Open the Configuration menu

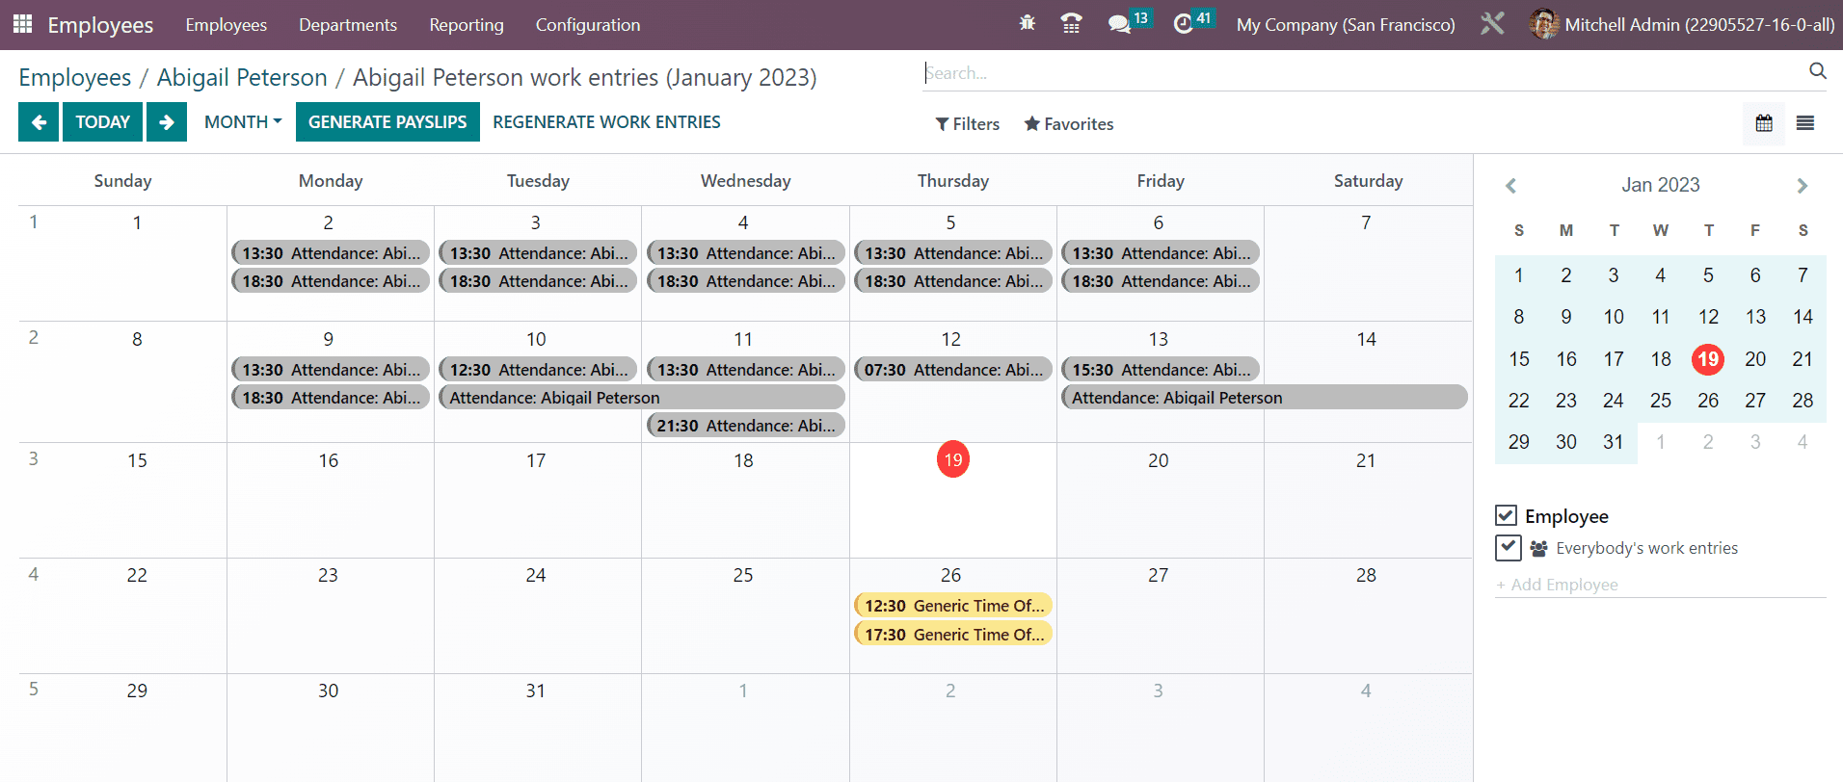[x=587, y=25]
